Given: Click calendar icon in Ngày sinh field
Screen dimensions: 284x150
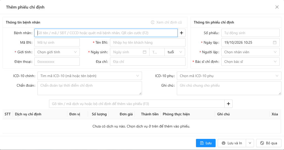Looking at the screenshot, I should (x=144, y=52).
